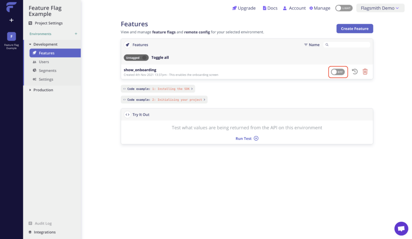Viewport: 412px width, 239px height.
Task: Add a new environment with the green plus
Action: click(76, 34)
